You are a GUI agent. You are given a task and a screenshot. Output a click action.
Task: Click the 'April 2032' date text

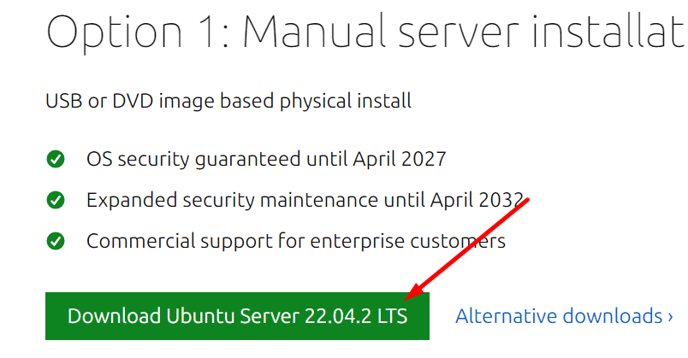coord(477,200)
